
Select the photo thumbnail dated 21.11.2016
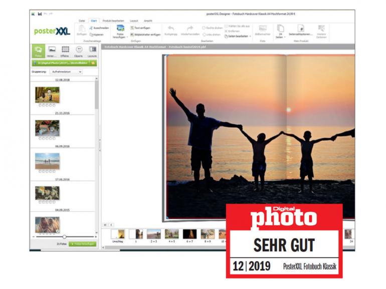click(47, 128)
